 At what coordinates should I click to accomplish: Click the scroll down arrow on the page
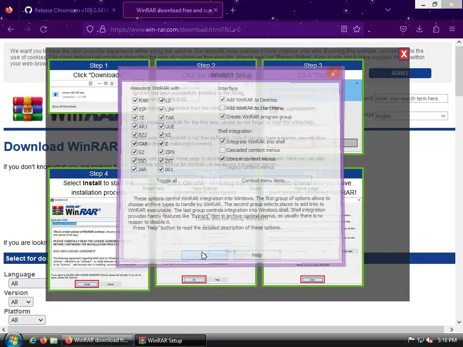click(x=459, y=322)
